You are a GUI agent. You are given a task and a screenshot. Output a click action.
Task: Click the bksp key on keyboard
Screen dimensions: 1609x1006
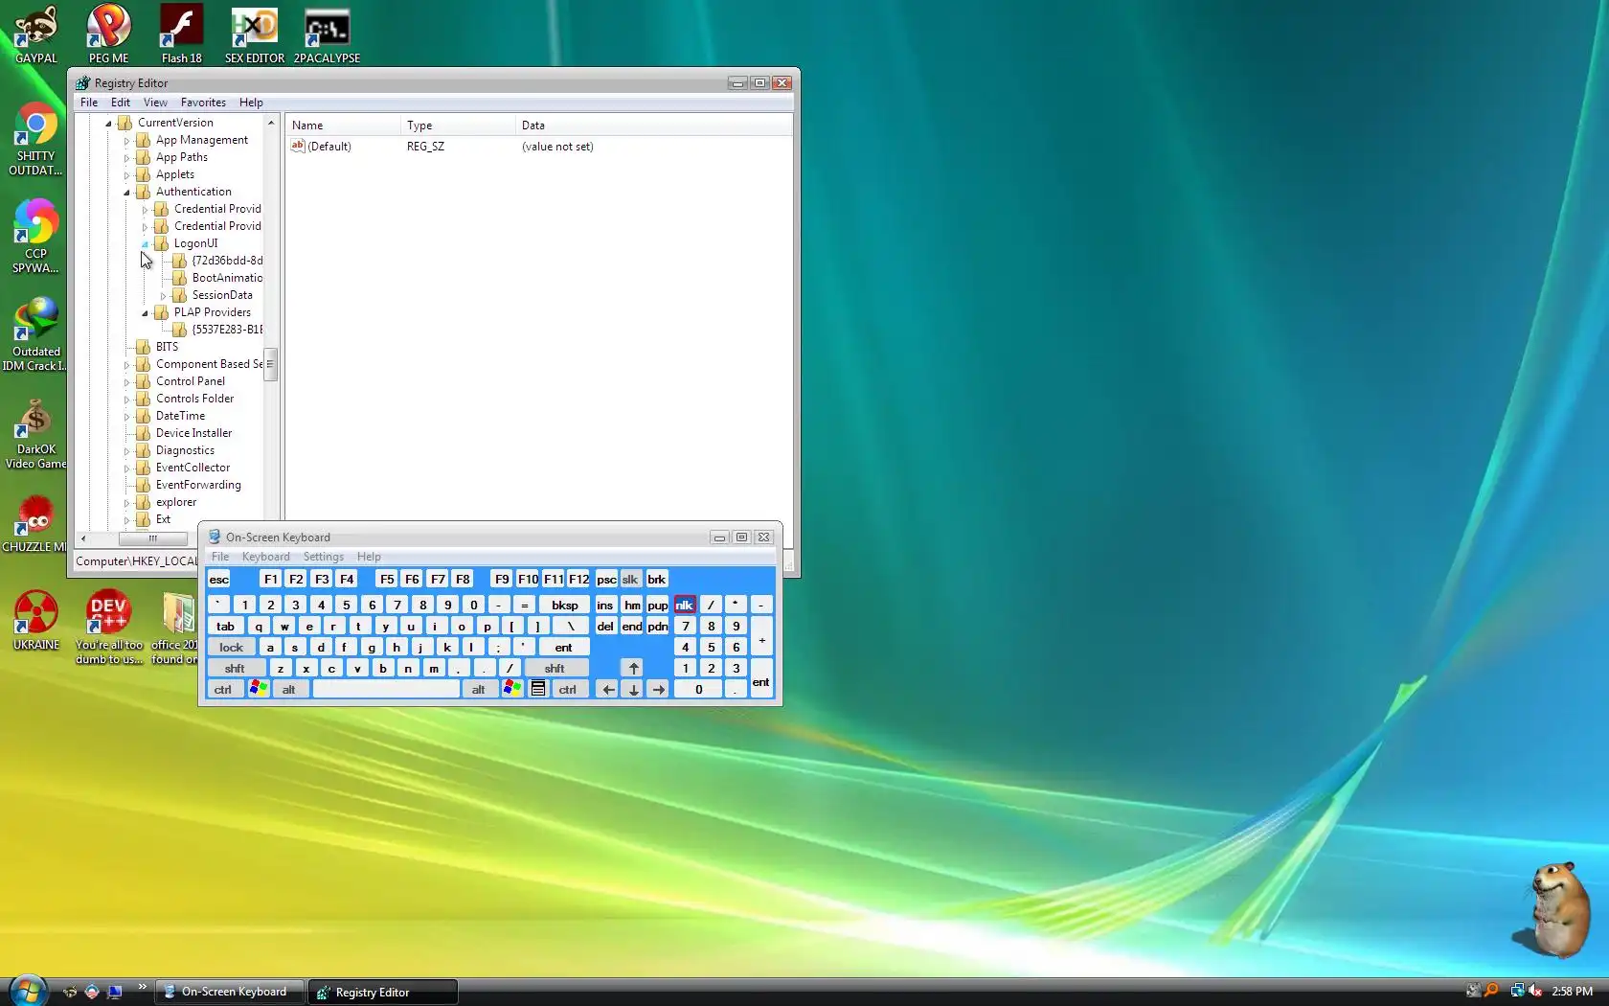[x=565, y=605]
